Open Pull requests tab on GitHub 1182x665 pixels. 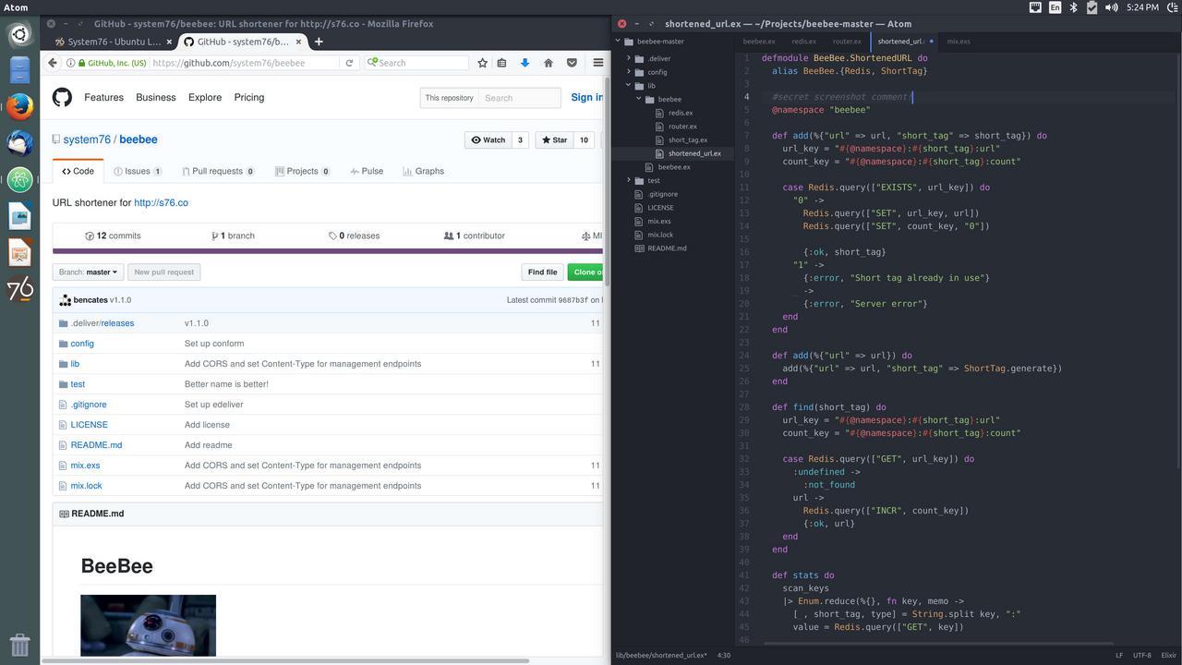coord(218,171)
